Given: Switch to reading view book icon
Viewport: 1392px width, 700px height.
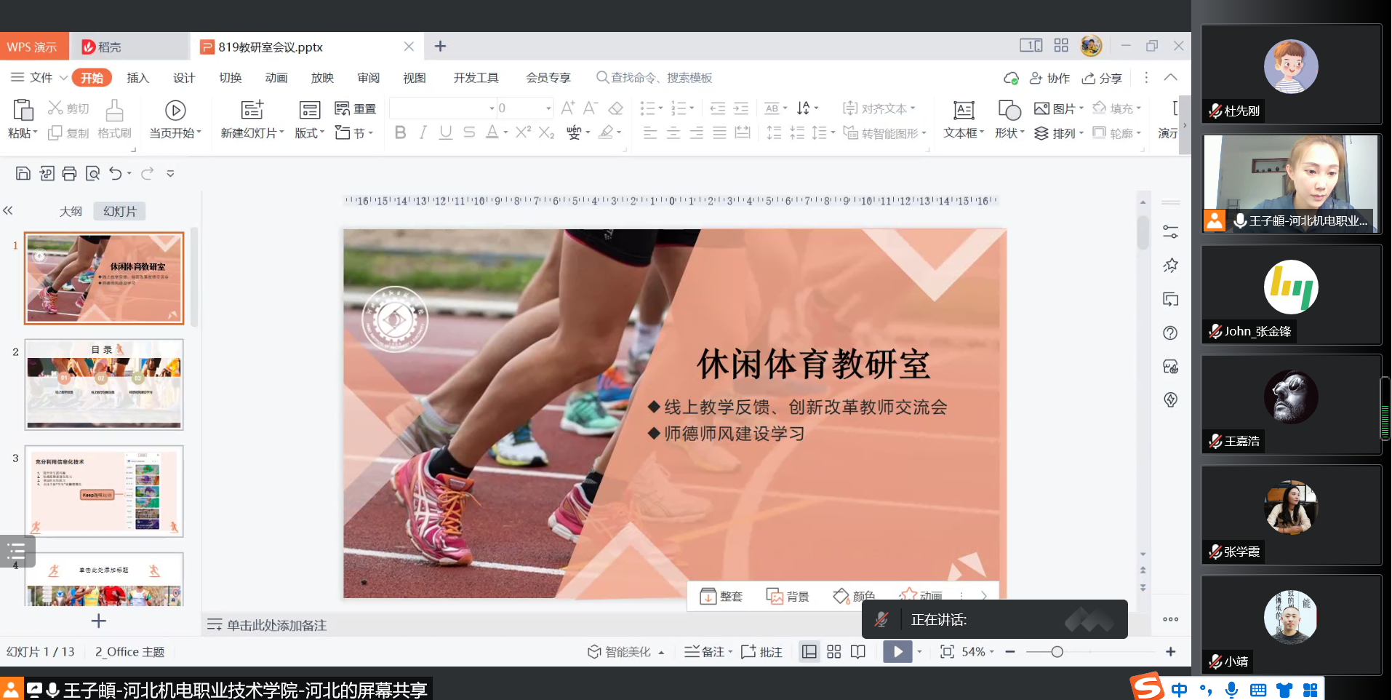Looking at the screenshot, I should pyautogui.click(x=858, y=652).
